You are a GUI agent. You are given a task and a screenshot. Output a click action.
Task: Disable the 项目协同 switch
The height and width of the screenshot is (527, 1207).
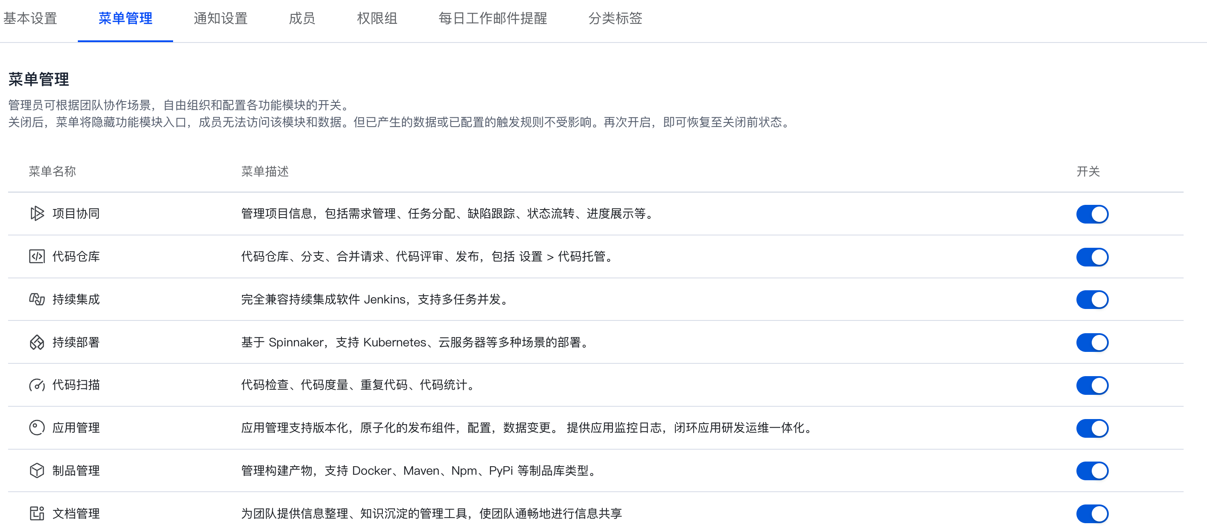pyautogui.click(x=1092, y=214)
